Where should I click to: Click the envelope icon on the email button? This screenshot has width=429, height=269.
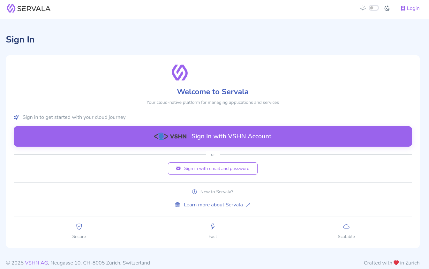point(178,169)
